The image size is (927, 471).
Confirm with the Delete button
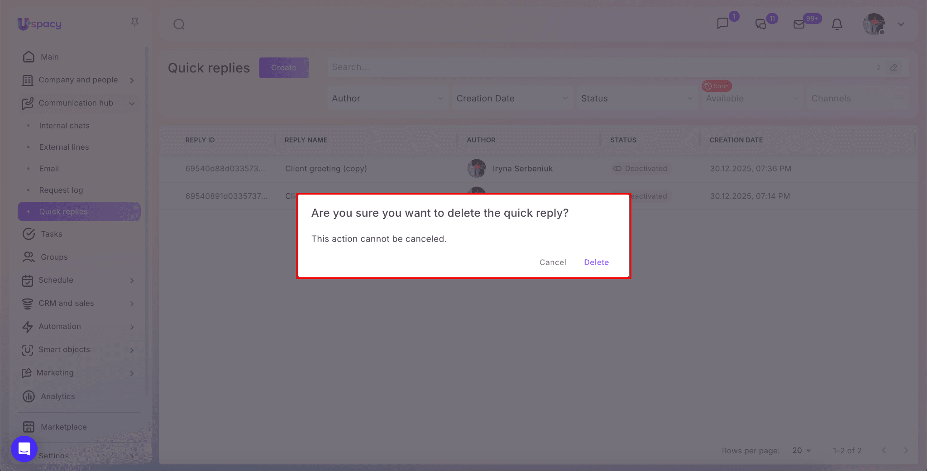[596, 262]
